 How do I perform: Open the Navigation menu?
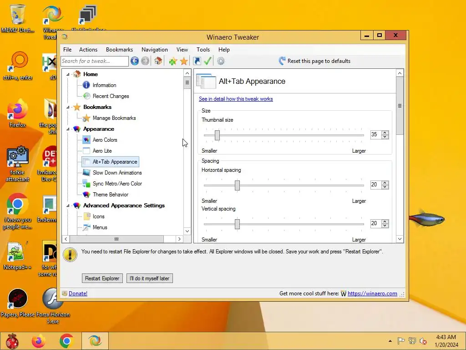tap(155, 50)
